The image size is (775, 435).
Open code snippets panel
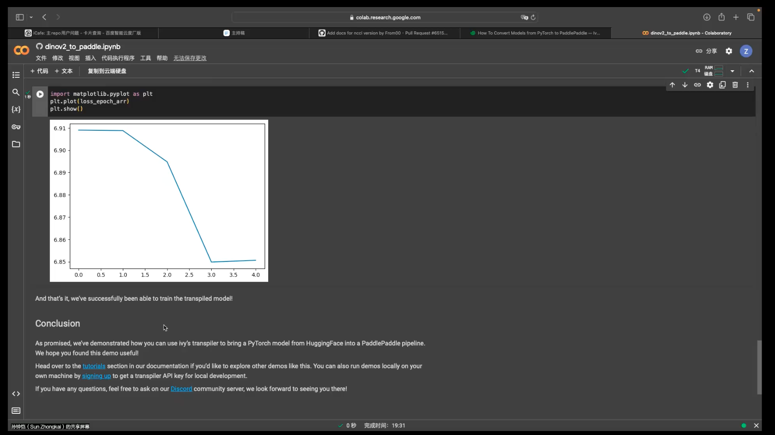coord(16,393)
